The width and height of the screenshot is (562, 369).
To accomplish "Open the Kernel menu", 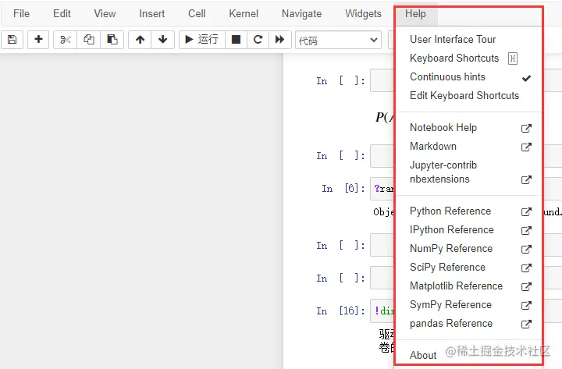I will 244,13.
